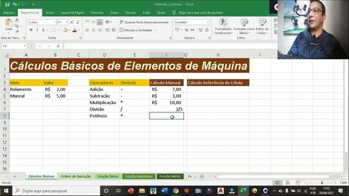Open the Arquivo menu
This screenshot has width=349, height=196.
pos(9,13)
